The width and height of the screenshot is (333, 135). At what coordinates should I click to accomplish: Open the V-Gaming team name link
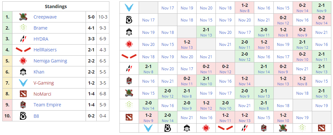pyautogui.click(x=44, y=83)
